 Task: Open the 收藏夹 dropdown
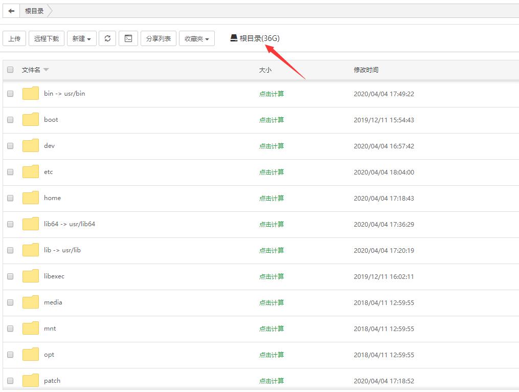(197, 38)
